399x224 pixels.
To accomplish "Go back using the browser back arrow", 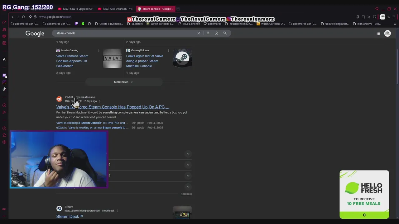I will (12, 17).
